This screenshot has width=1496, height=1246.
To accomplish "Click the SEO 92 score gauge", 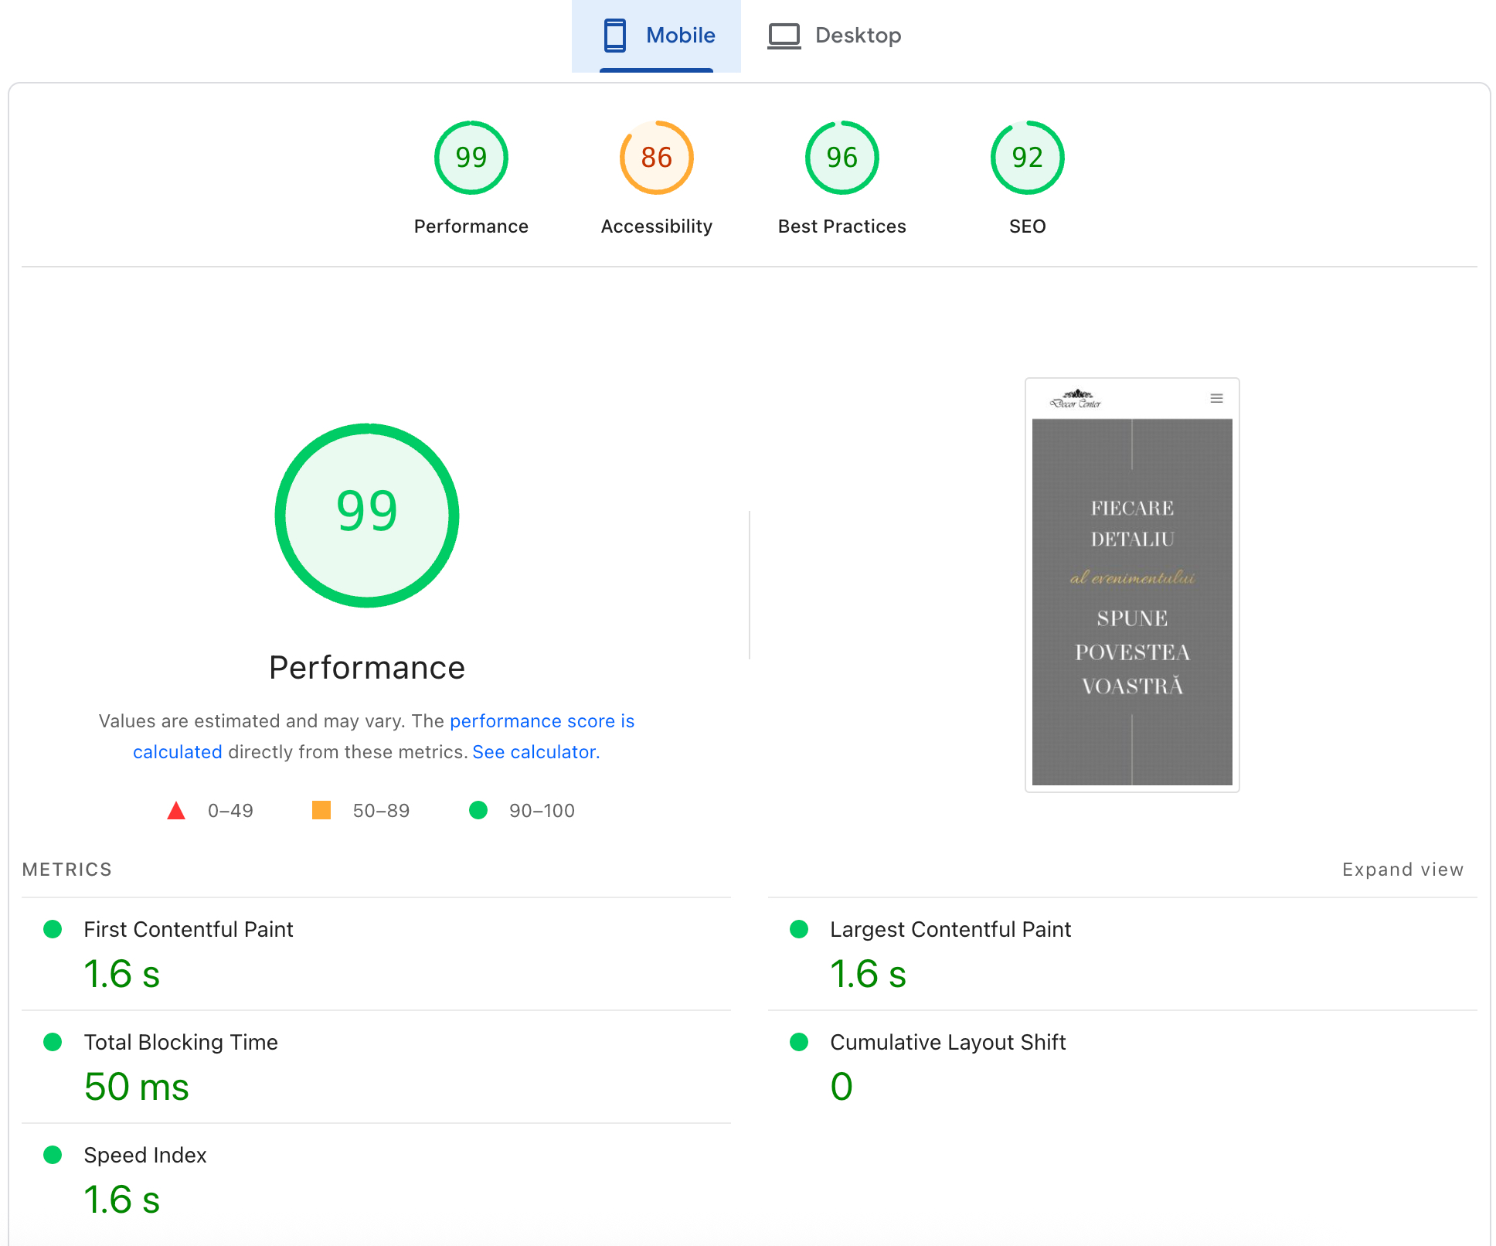I will [x=1027, y=158].
